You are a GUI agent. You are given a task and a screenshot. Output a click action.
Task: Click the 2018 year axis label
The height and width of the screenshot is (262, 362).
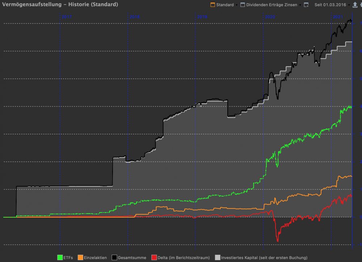pyautogui.click(x=135, y=17)
